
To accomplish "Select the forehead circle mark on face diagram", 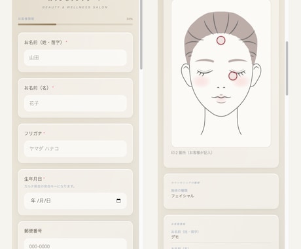I will [x=221, y=41].
